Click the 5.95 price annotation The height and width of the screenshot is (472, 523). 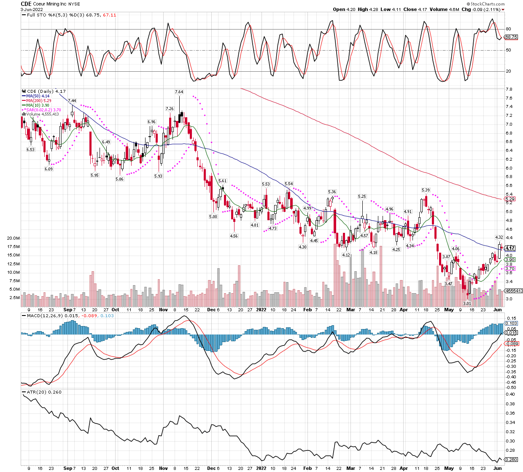94,175
